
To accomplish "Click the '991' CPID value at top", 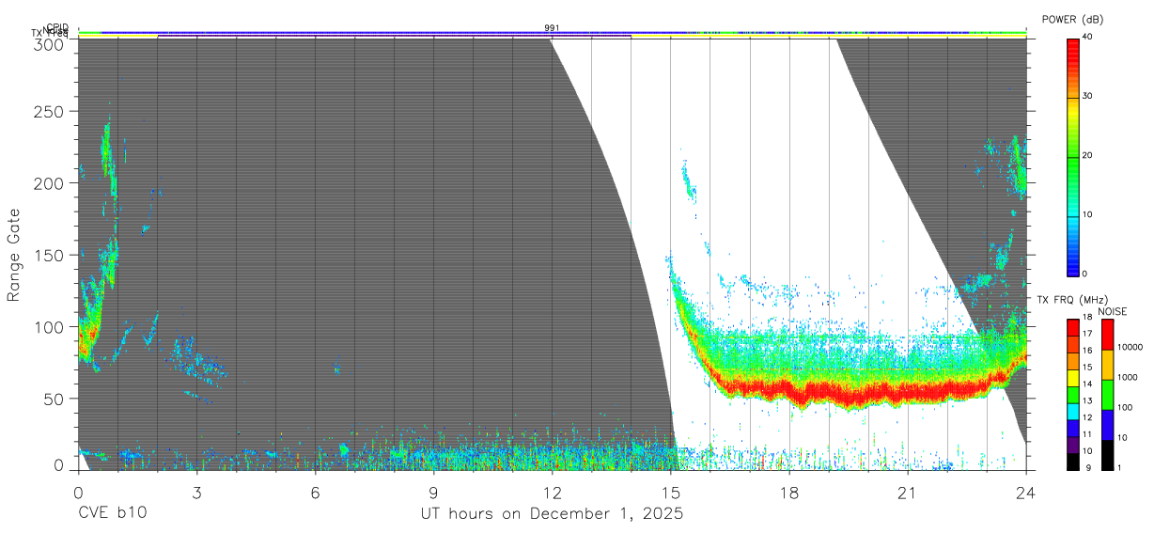I will click(552, 28).
